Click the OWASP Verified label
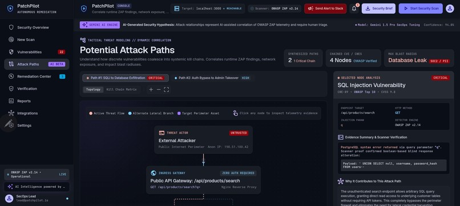 point(365,61)
